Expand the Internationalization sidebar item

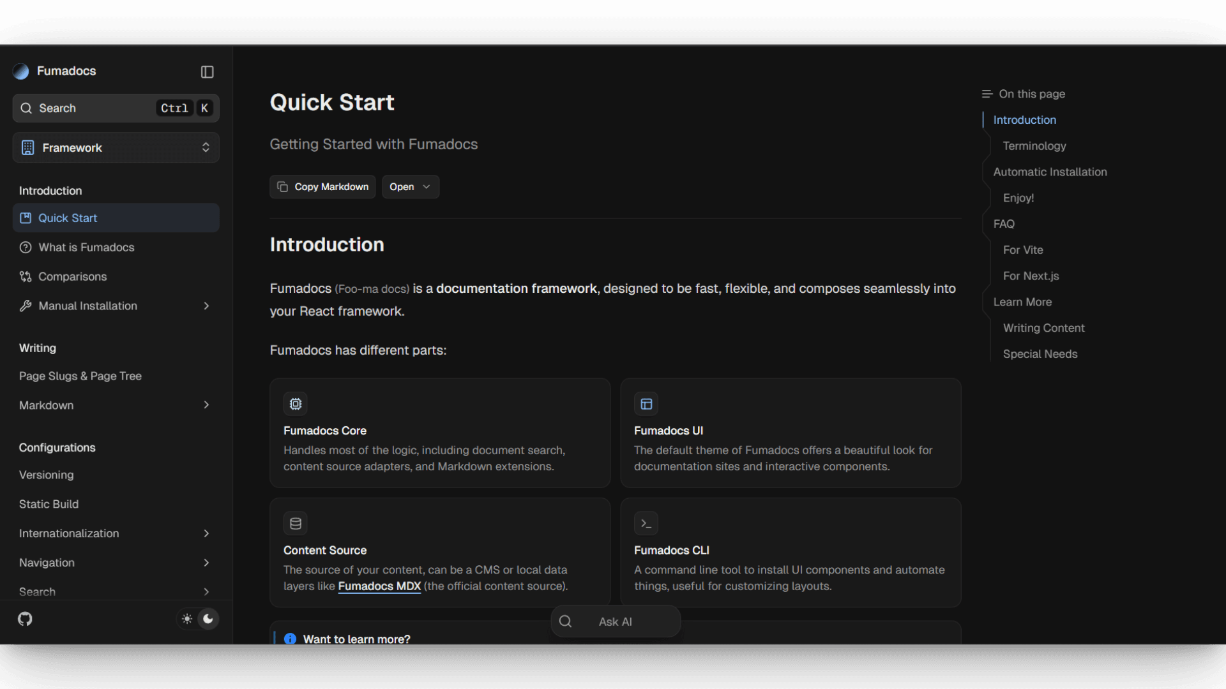pyautogui.click(x=206, y=533)
